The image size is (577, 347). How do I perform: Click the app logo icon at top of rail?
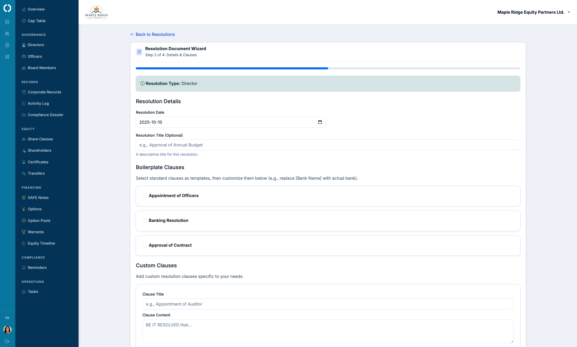(7, 8)
